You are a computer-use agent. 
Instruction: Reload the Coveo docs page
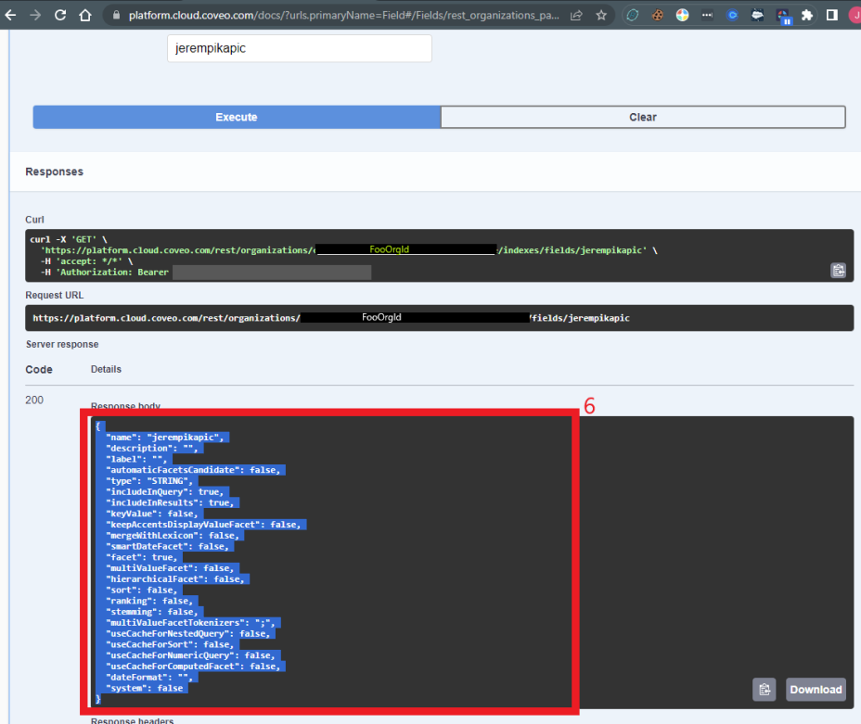click(60, 15)
